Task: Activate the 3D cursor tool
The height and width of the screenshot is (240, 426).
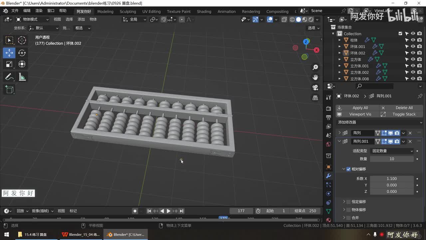Action: [x=22, y=40]
